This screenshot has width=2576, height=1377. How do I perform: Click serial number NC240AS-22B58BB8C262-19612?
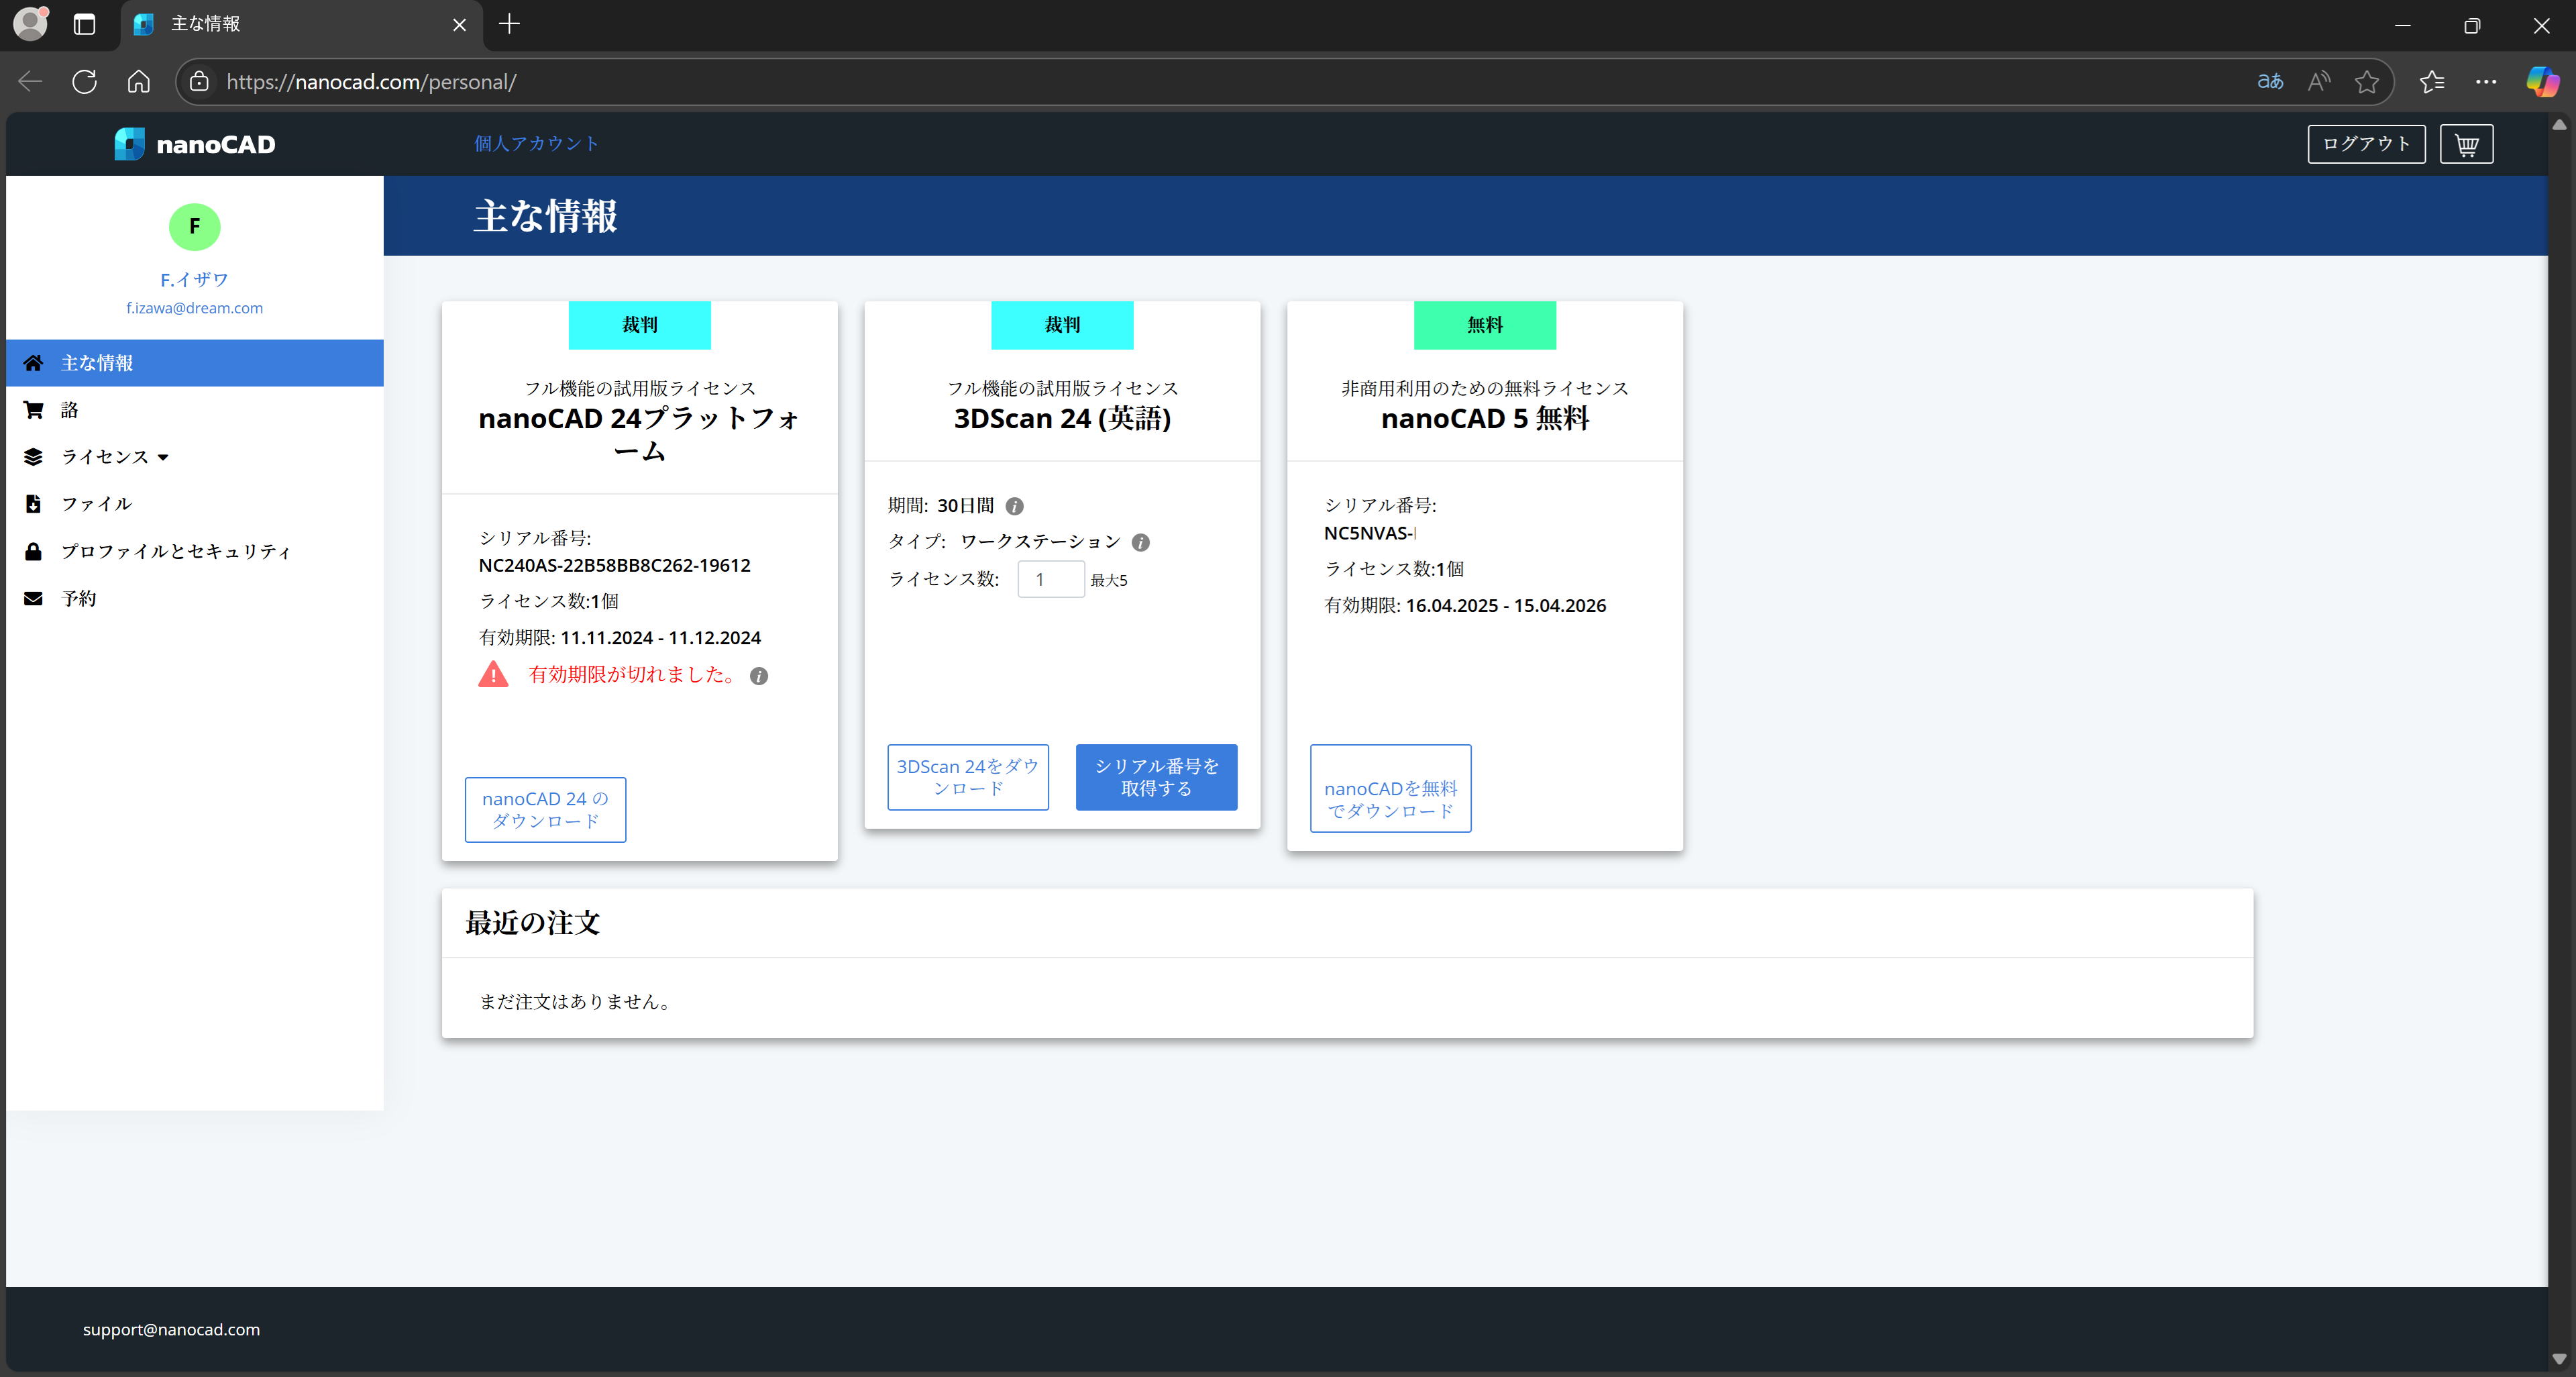click(x=614, y=566)
